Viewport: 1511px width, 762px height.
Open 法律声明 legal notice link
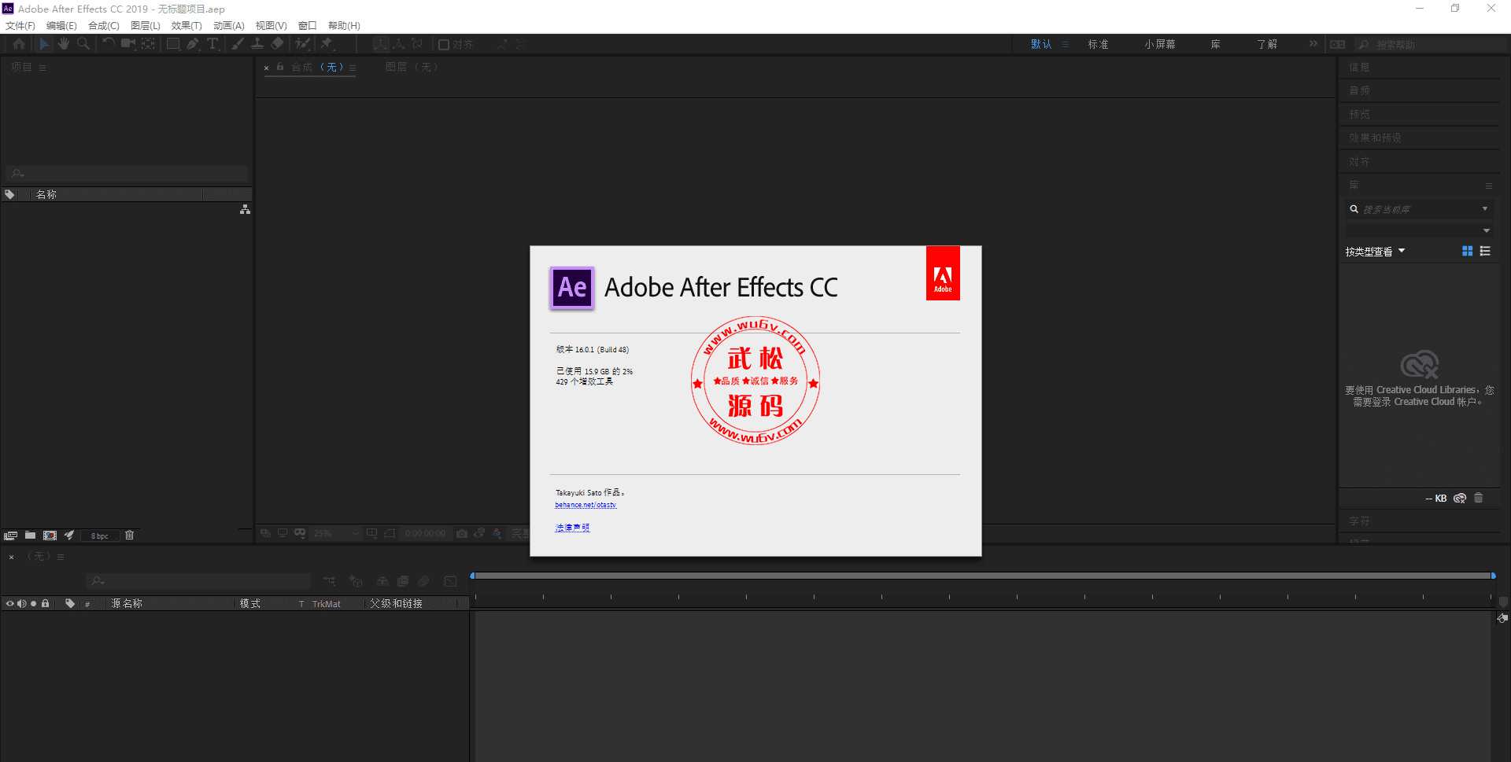(572, 528)
